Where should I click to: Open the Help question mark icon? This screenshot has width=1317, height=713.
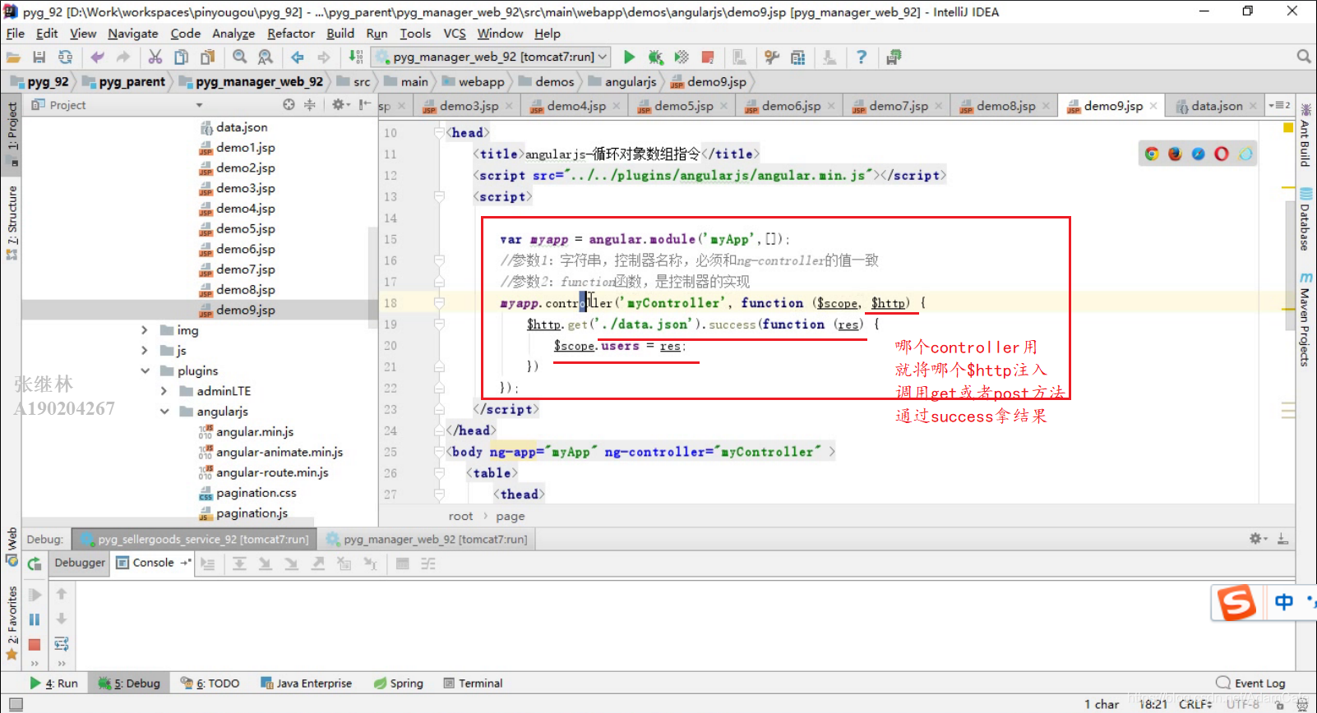pyautogui.click(x=861, y=57)
